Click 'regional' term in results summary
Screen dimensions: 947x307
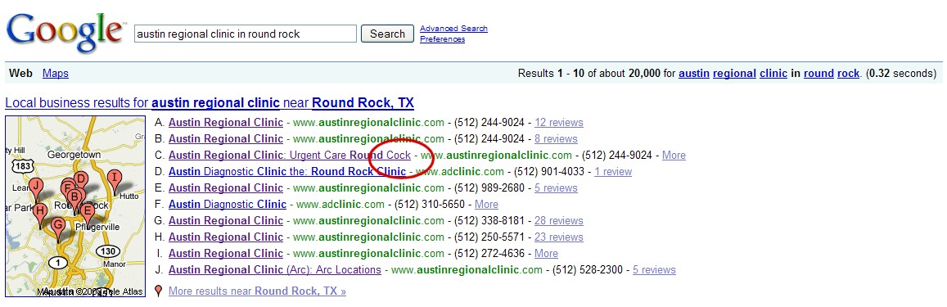[x=734, y=73]
